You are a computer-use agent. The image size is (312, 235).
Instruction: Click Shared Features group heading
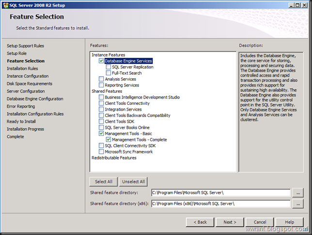(107, 91)
